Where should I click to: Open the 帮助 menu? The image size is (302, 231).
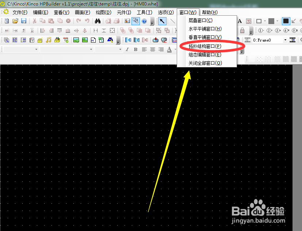click(x=209, y=12)
